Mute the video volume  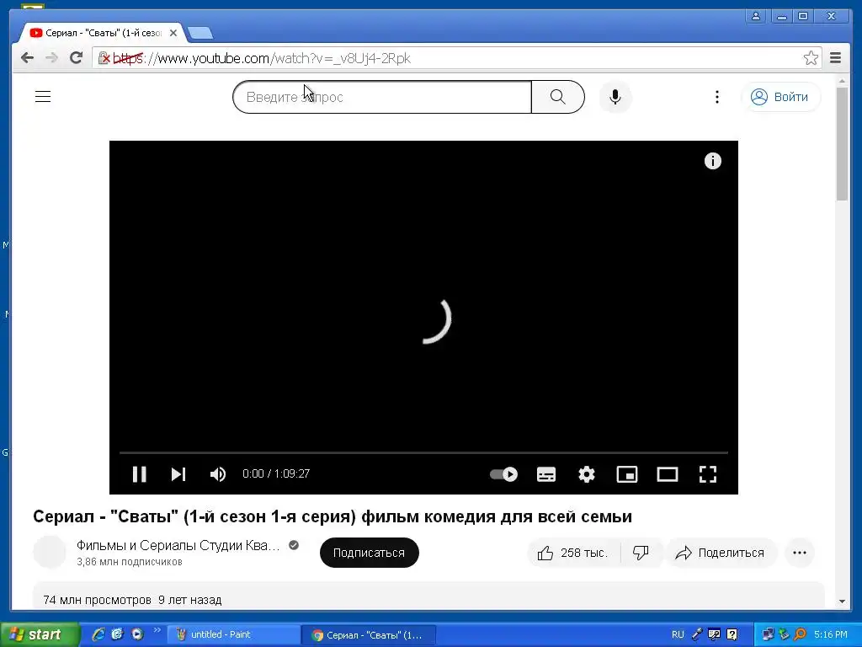218,473
